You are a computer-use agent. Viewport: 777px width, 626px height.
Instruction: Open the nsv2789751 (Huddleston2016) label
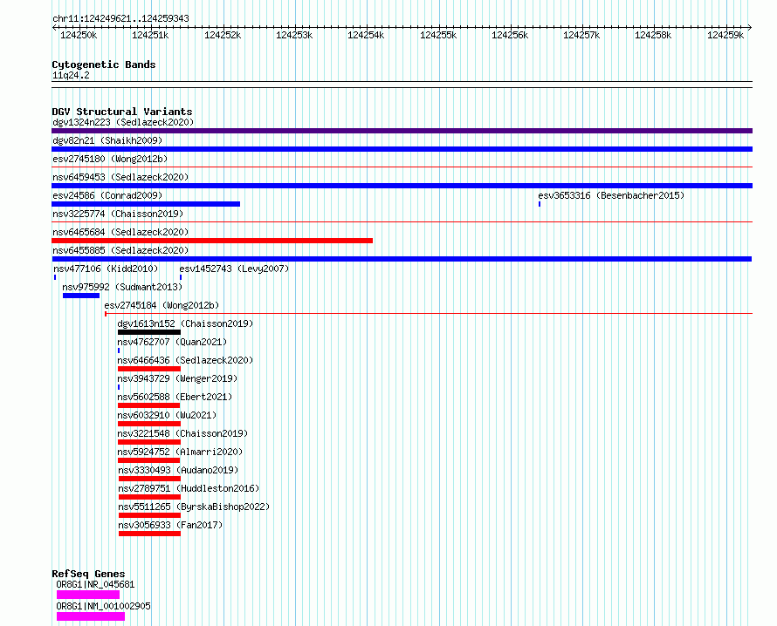coord(189,488)
